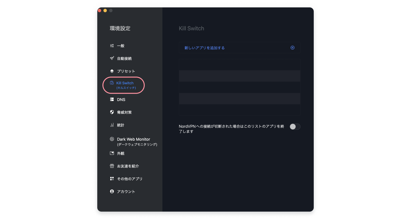Click the お友達を紹介 gift icon
The image size is (411, 219).
click(x=112, y=166)
